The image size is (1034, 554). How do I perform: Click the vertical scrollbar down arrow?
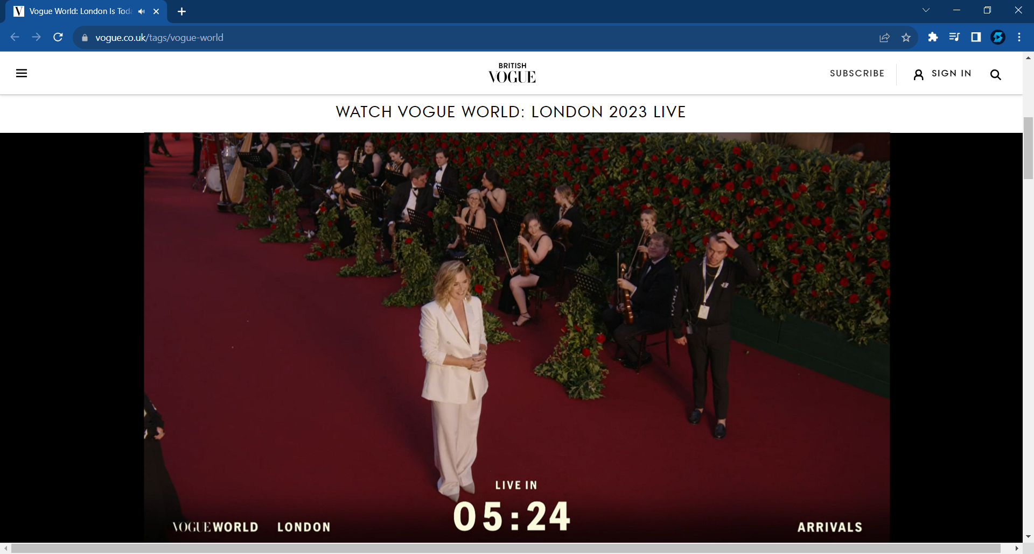tap(1028, 536)
